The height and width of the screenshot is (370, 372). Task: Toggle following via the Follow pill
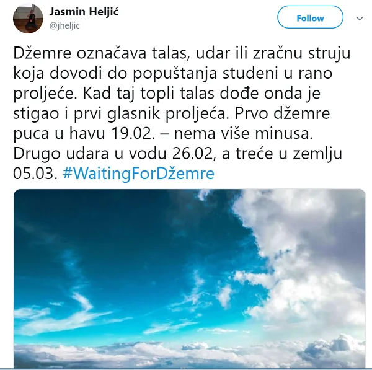[x=310, y=17]
